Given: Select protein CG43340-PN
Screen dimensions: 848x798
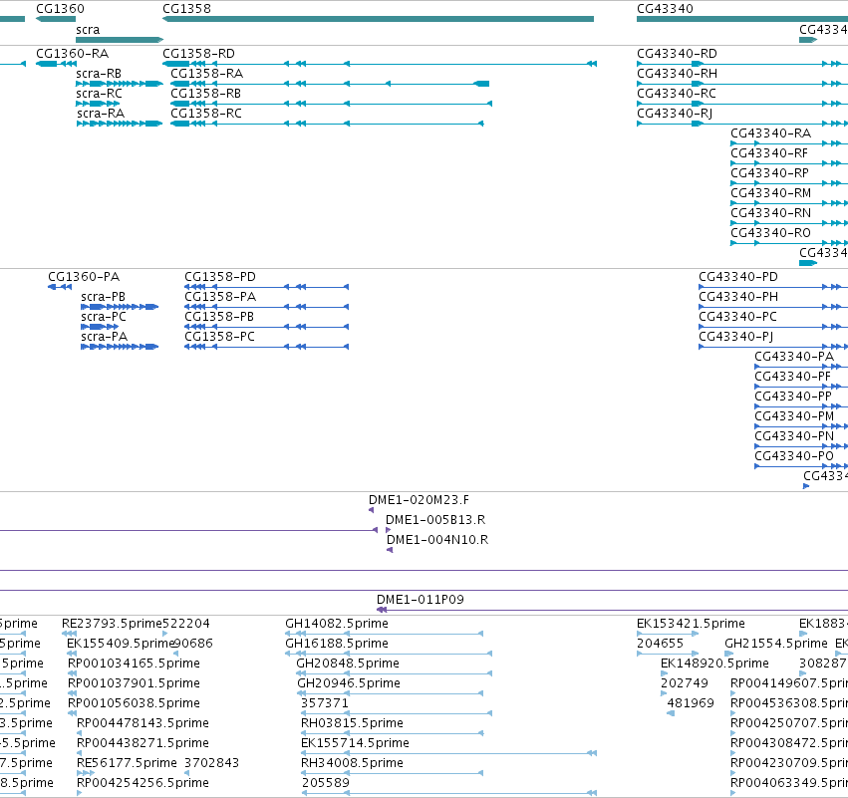Looking at the screenshot, I should click(794, 436).
